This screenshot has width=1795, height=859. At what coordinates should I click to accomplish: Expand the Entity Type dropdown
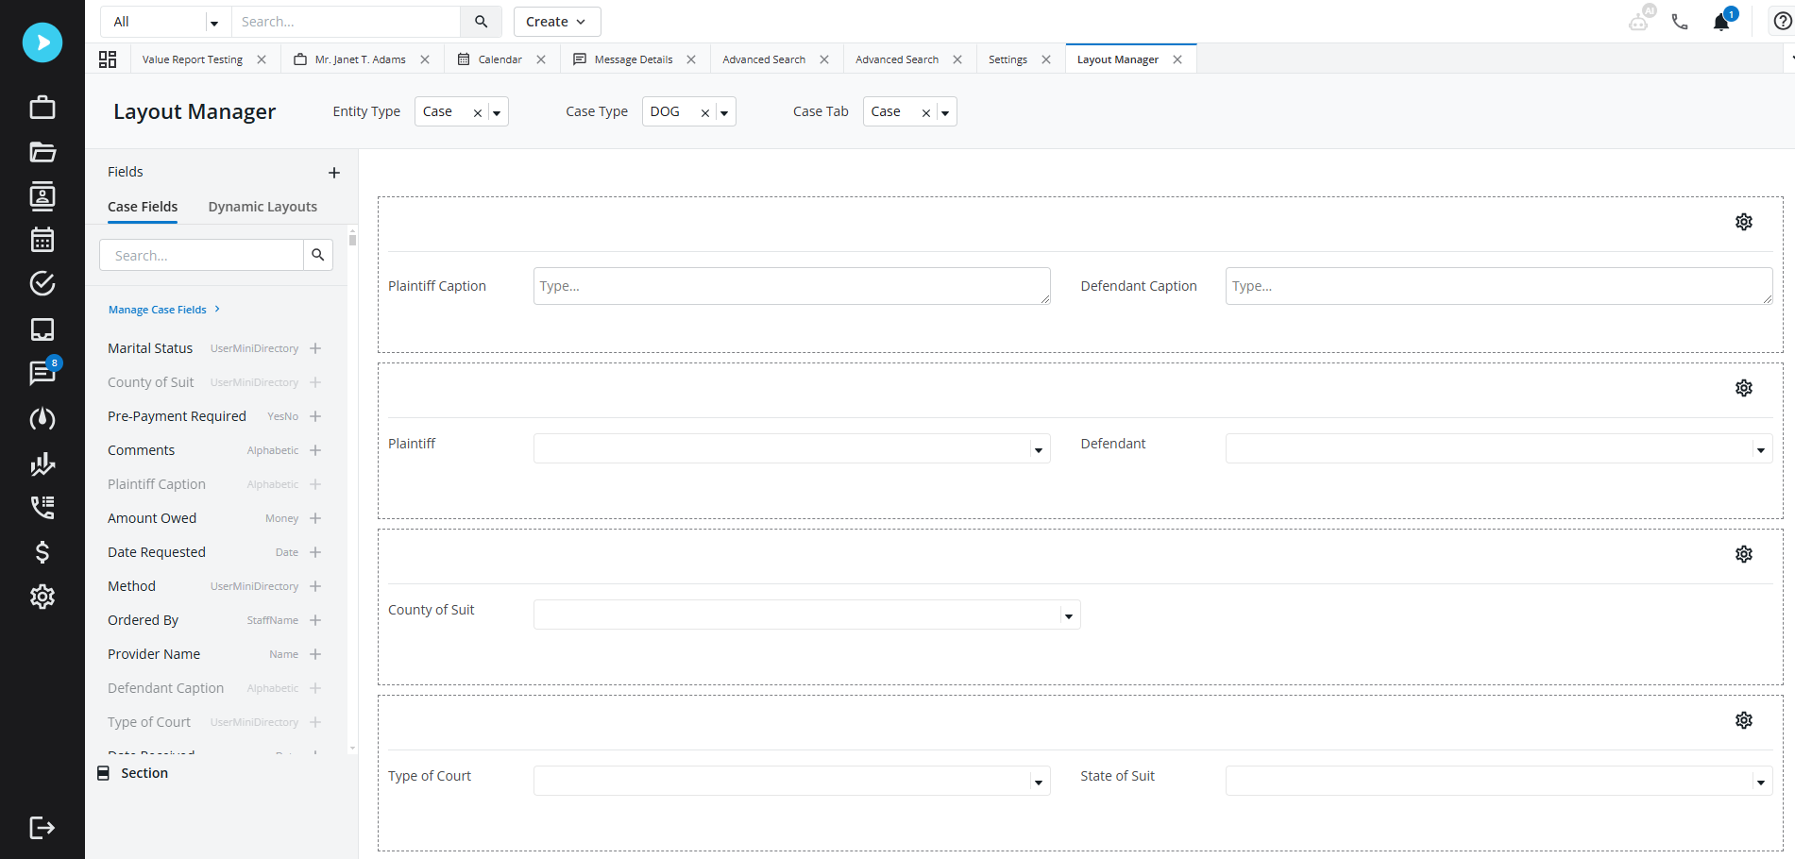[x=497, y=112]
